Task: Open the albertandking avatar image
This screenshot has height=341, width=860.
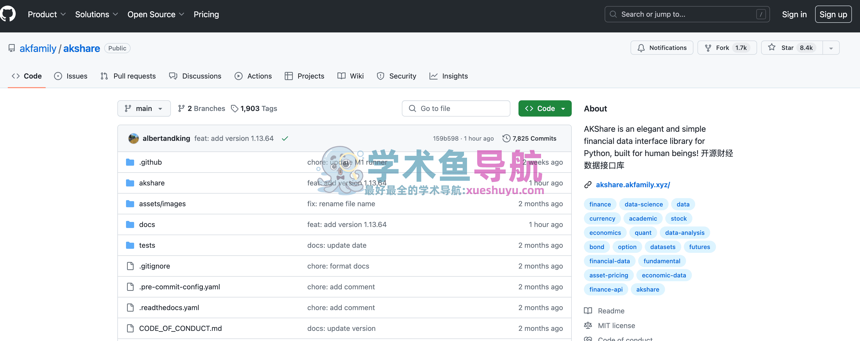Action: click(134, 139)
